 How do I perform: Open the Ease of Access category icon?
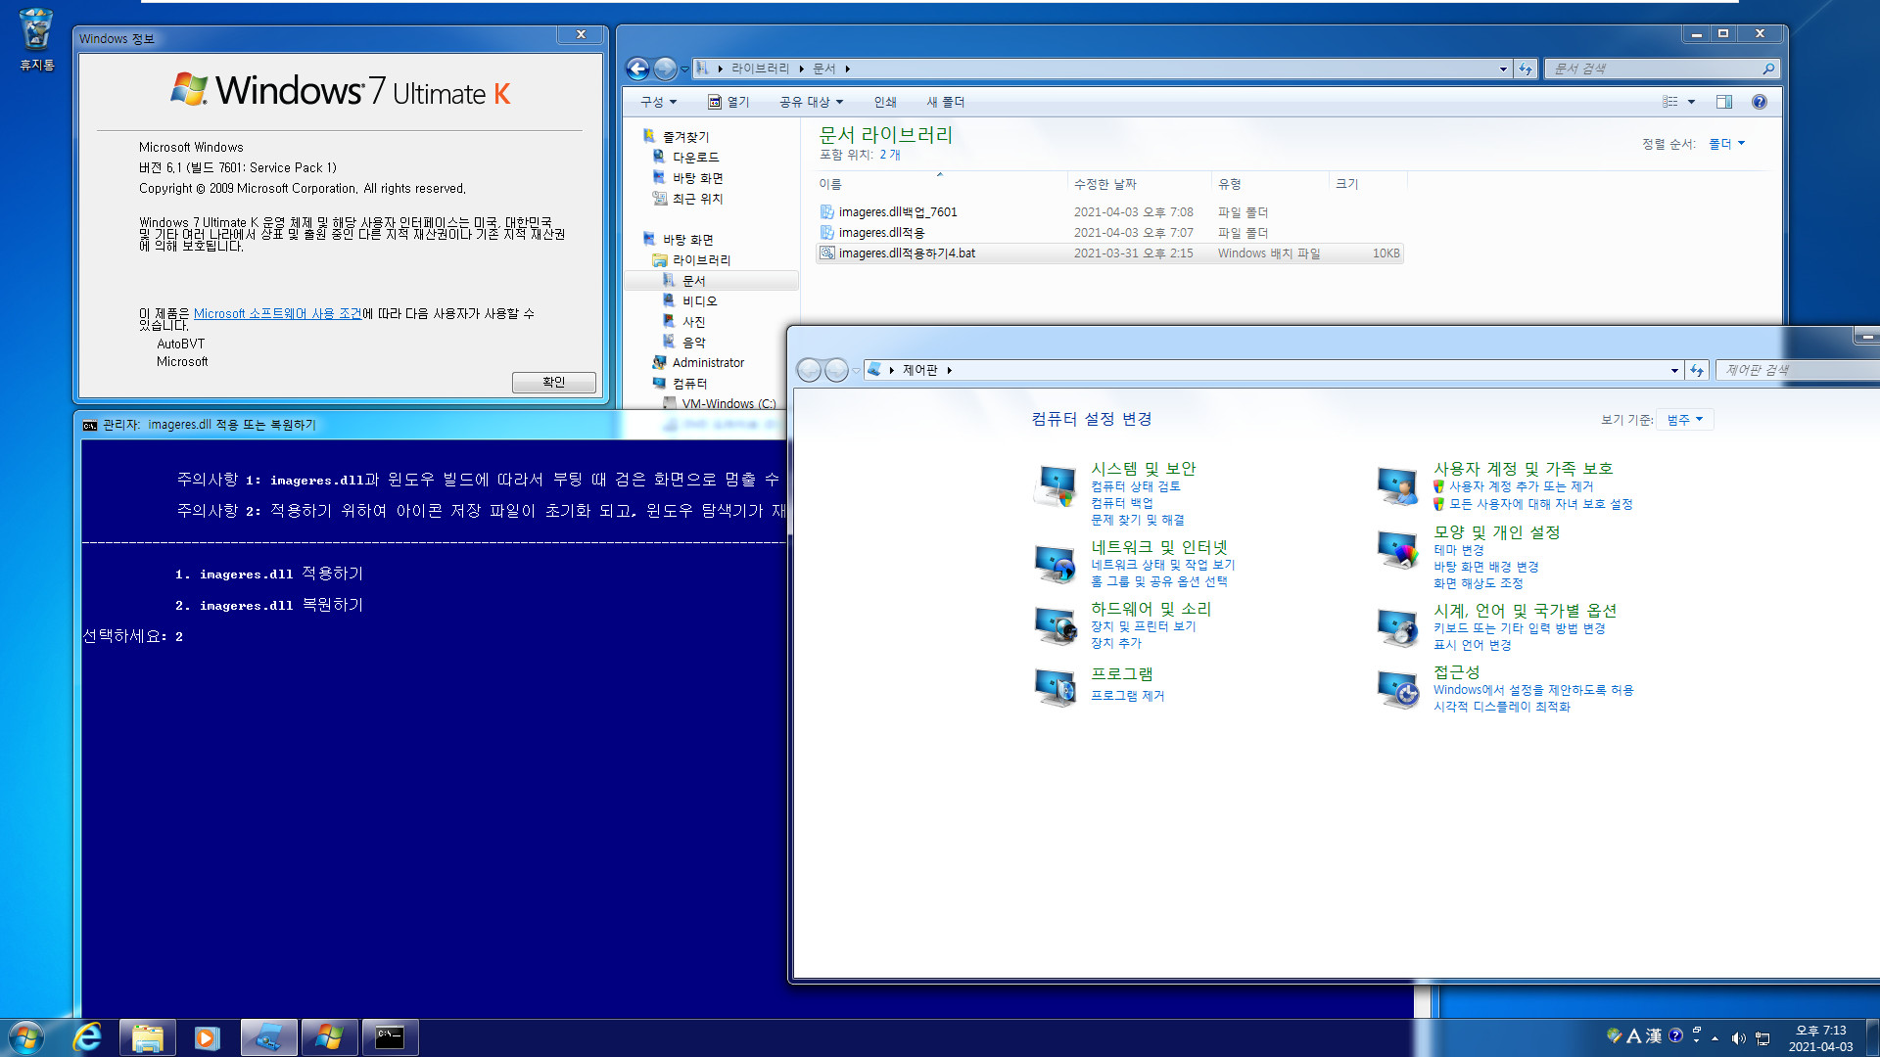click(x=1398, y=689)
